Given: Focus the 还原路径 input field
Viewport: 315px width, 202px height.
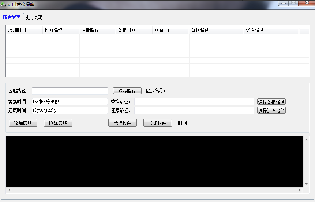Looking at the screenshot, I should 194,110.
